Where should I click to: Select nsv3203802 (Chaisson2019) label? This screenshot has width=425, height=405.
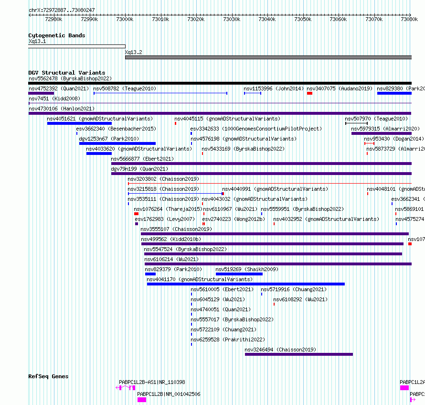coord(163,179)
